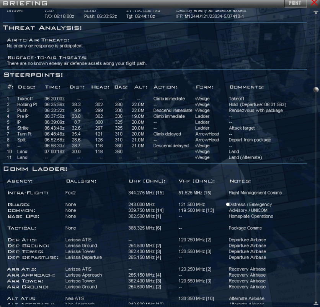
Task: Click the IFF code line at top
Action: coord(210,17)
